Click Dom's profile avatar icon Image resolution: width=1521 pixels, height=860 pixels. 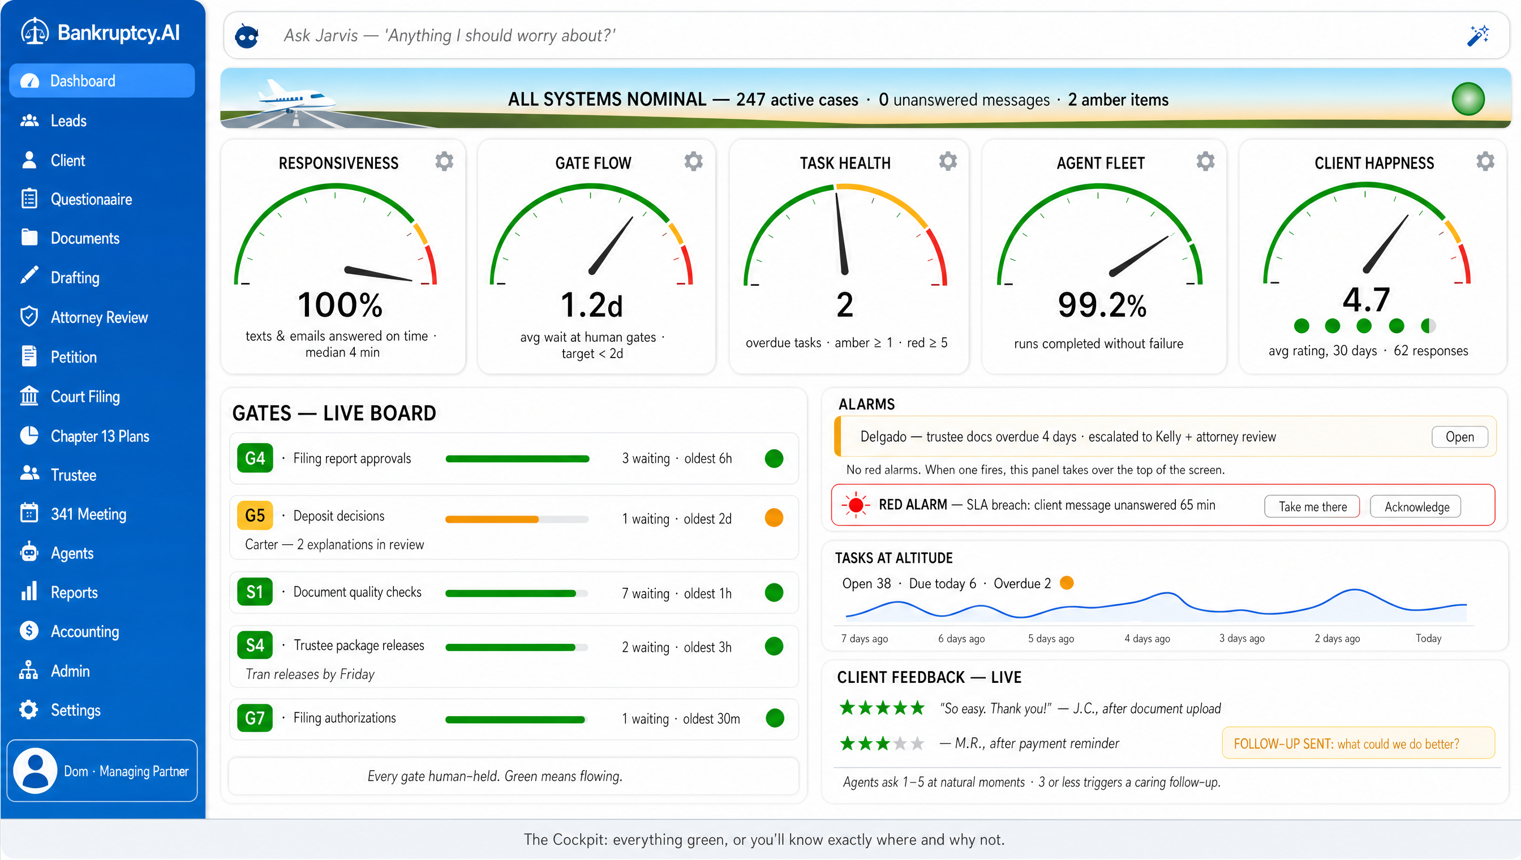tap(35, 770)
